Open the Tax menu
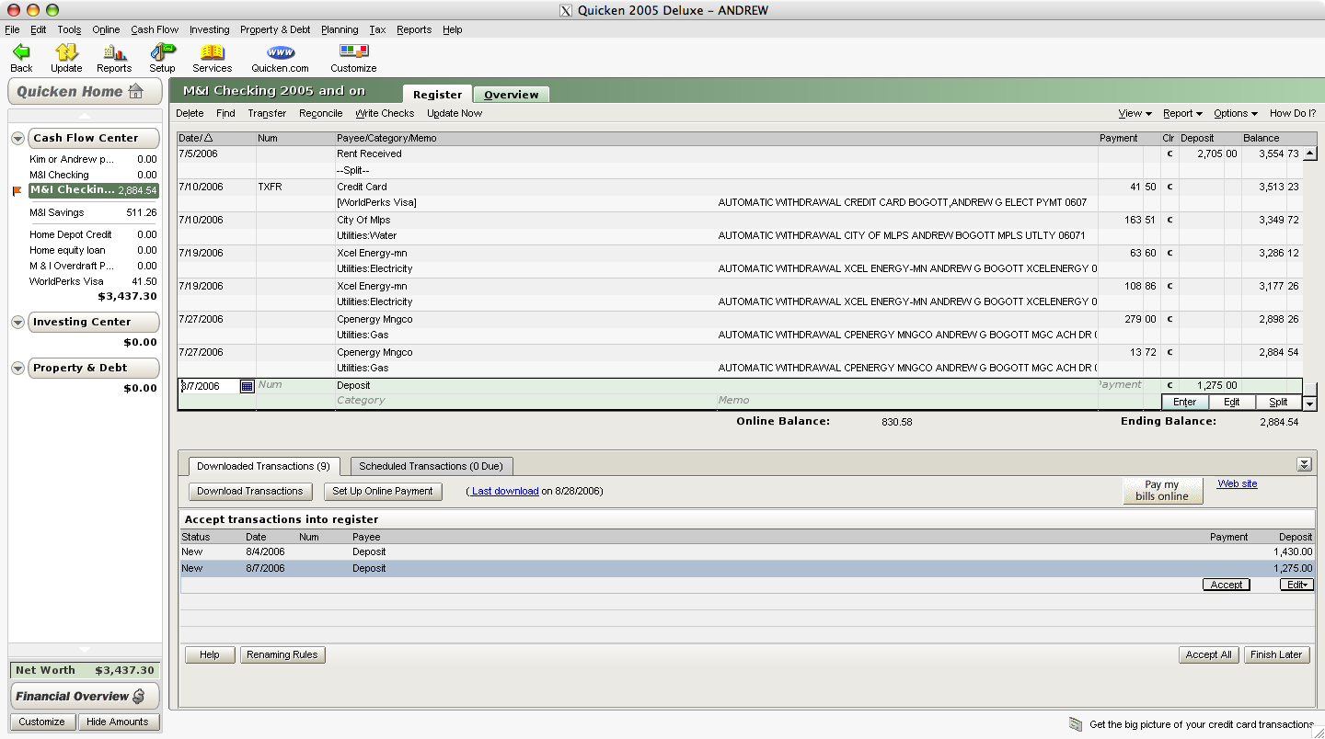This screenshot has width=1325, height=739. click(x=377, y=29)
